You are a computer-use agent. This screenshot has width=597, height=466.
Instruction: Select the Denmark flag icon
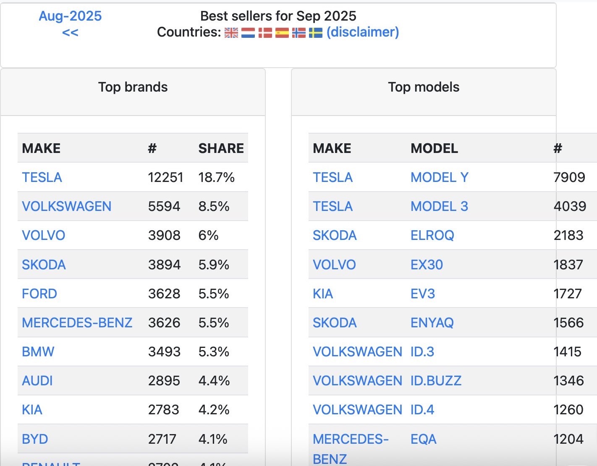click(265, 32)
